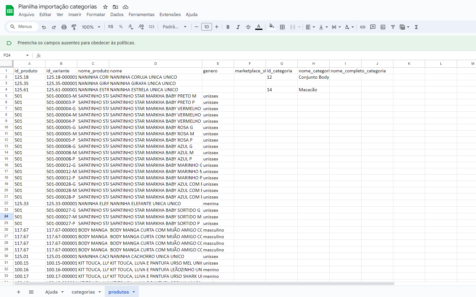Increase font size with plus
476x297 pixels.
point(217,27)
